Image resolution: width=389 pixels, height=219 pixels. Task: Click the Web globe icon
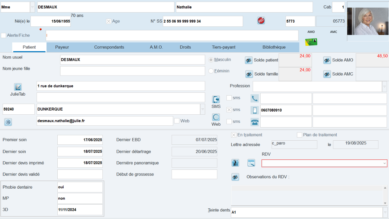[x=216, y=117]
